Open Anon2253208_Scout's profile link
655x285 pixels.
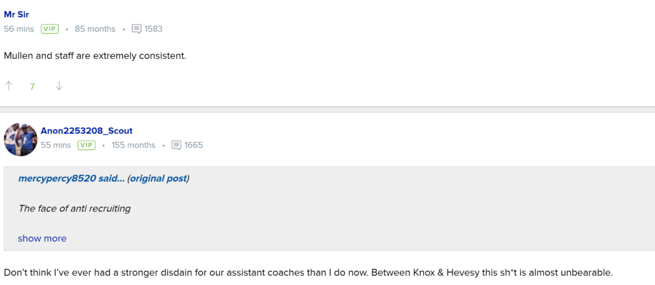(x=86, y=131)
